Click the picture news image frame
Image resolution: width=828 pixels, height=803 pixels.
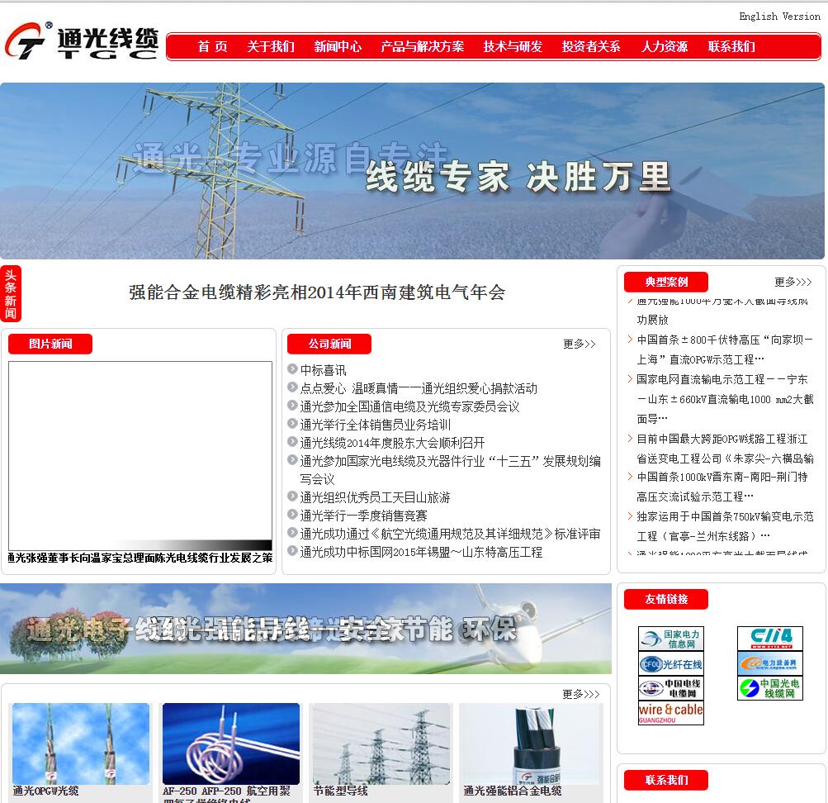coord(140,456)
